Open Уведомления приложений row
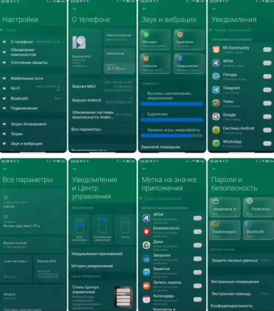 102,254
